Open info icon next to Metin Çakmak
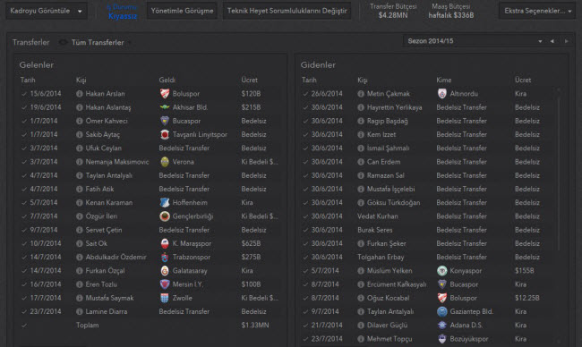This screenshot has width=582, height=347. pos(361,94)
